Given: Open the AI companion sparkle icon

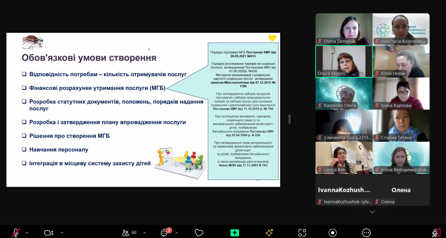Looking at the screenshot, I should 269,233.
